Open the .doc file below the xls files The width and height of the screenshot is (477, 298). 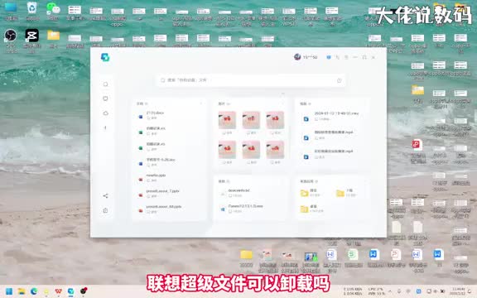point(170,161)
